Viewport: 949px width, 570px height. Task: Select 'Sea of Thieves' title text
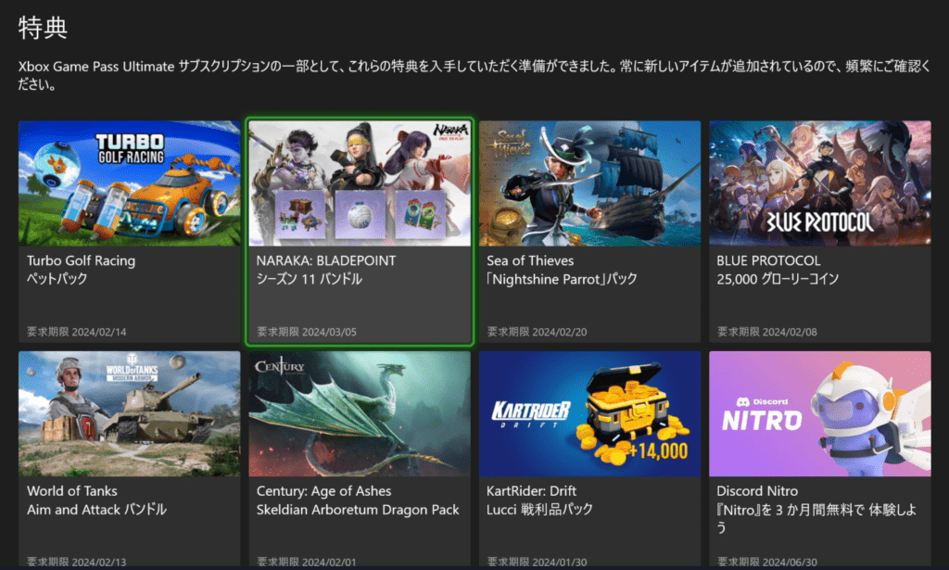[x=530, y=260]
